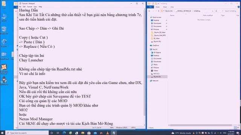Open Task View on the taskbar
This screenshot has height=135, width=241.
pyautogui.click(x=58, y=133)
